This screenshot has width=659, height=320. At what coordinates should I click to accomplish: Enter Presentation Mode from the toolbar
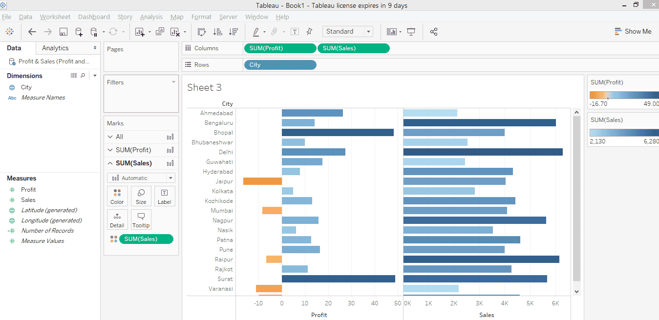[411, 31]
